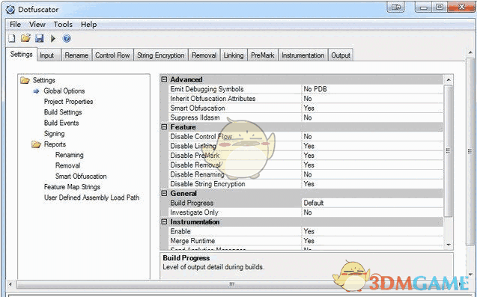Click the horizontal scrollbar left arrow
Screen dimensions: 477x297
tap(10, 284)
